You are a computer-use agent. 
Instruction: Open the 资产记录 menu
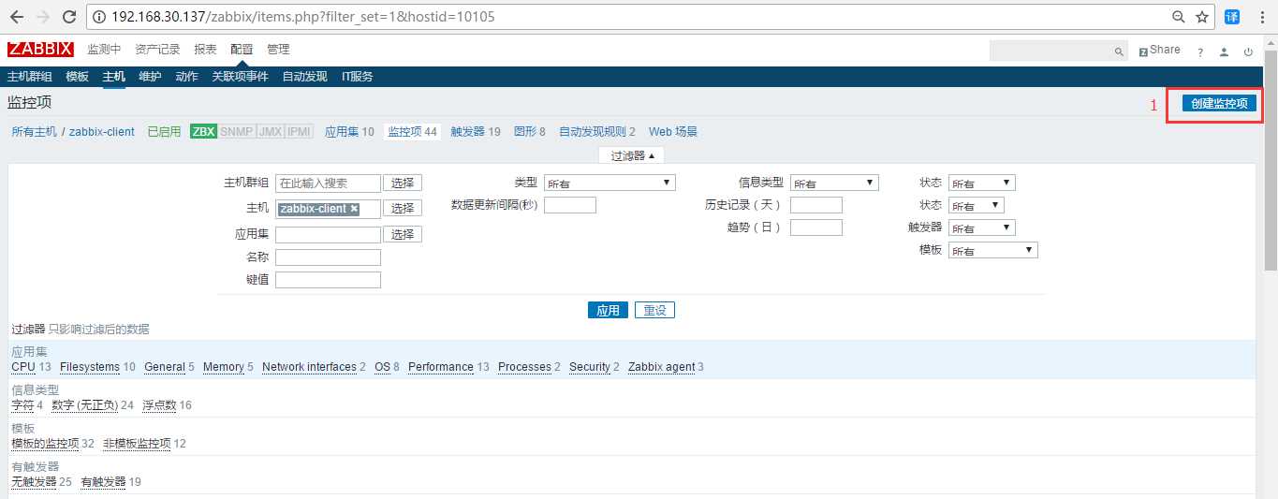pyautogui.click(x=157, y=50)
